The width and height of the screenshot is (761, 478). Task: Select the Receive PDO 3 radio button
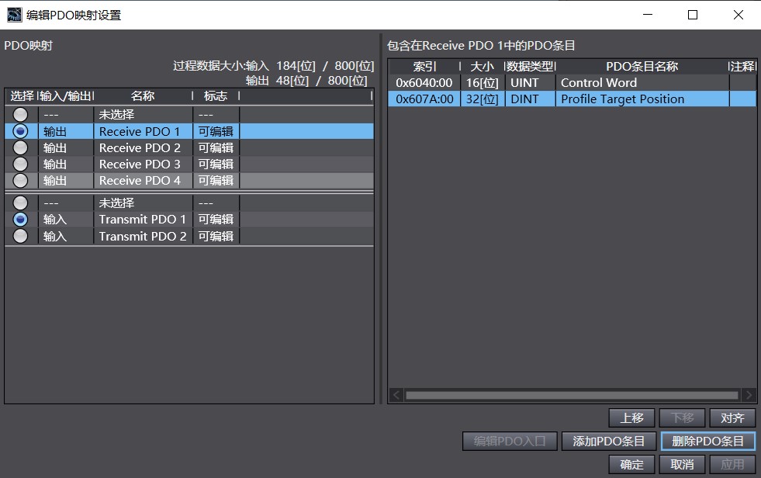tap(19, 164)
